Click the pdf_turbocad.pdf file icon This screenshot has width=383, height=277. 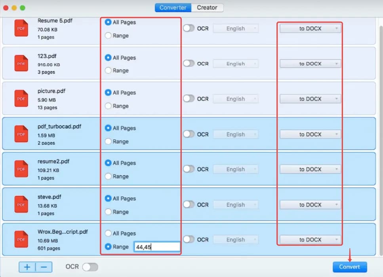click(x=21, y=134)
